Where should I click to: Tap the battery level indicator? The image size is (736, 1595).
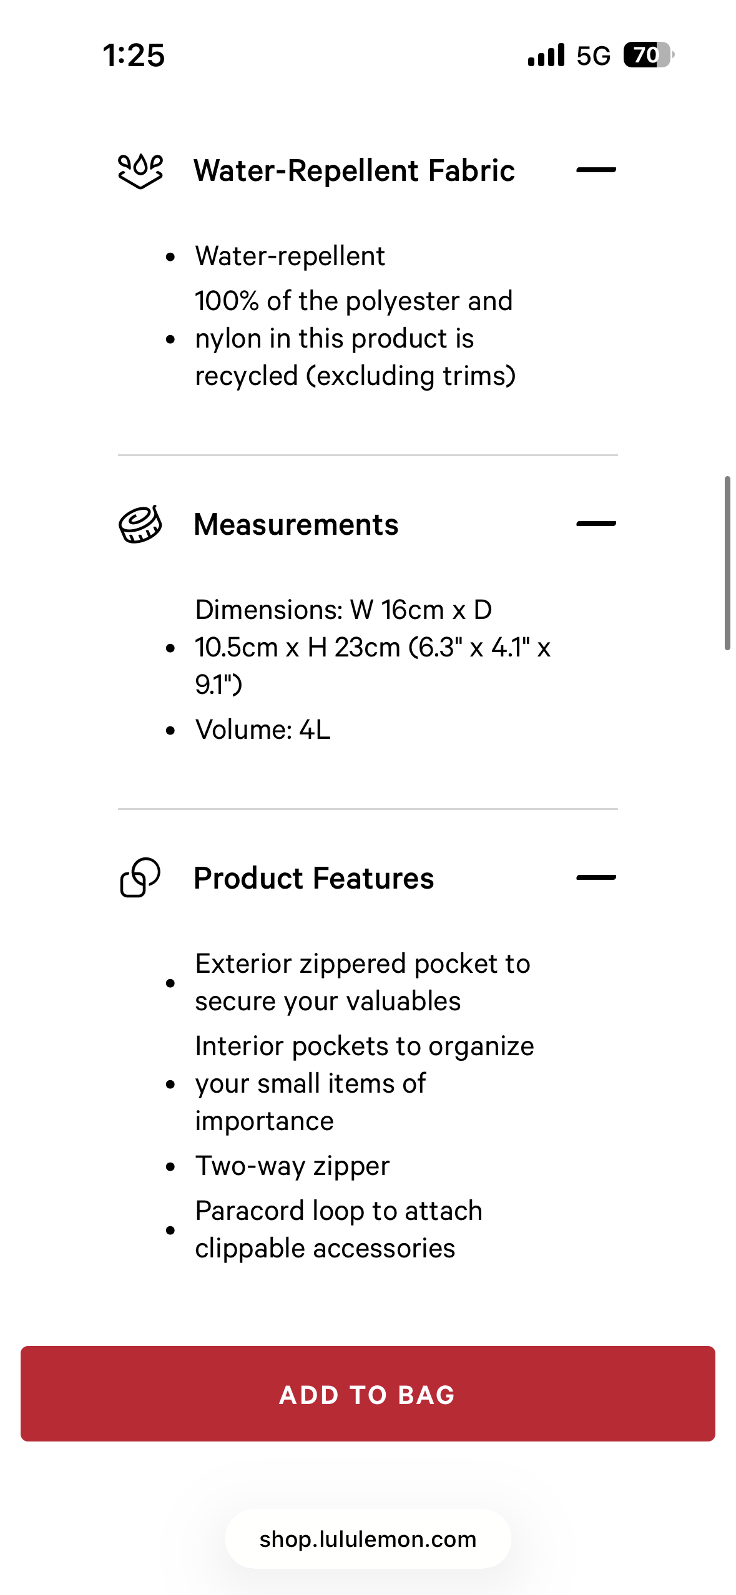coord(649,55)
